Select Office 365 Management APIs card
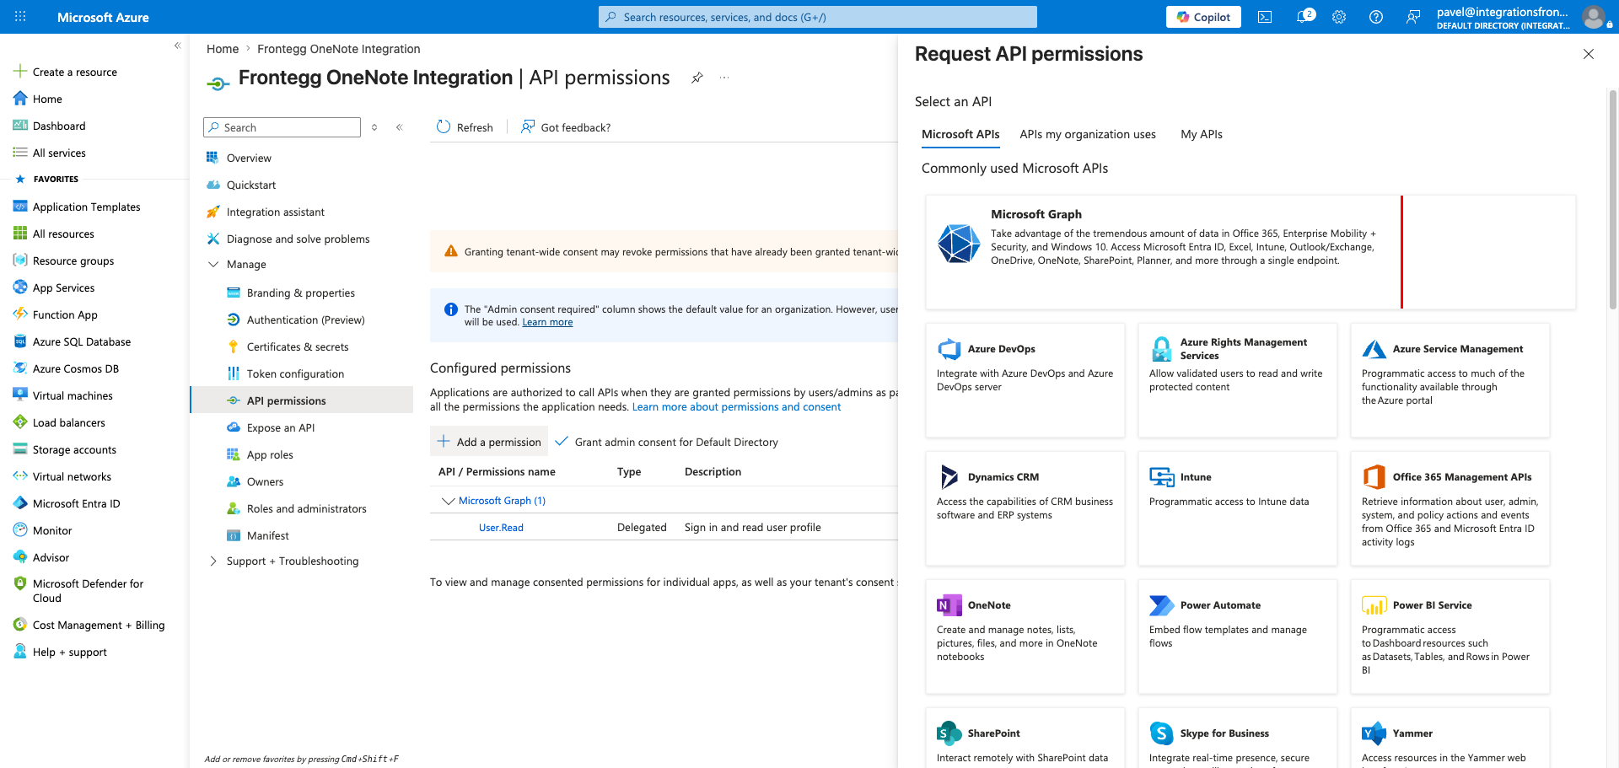The height and width of the screenshot is (768, 1619). 1450,508
